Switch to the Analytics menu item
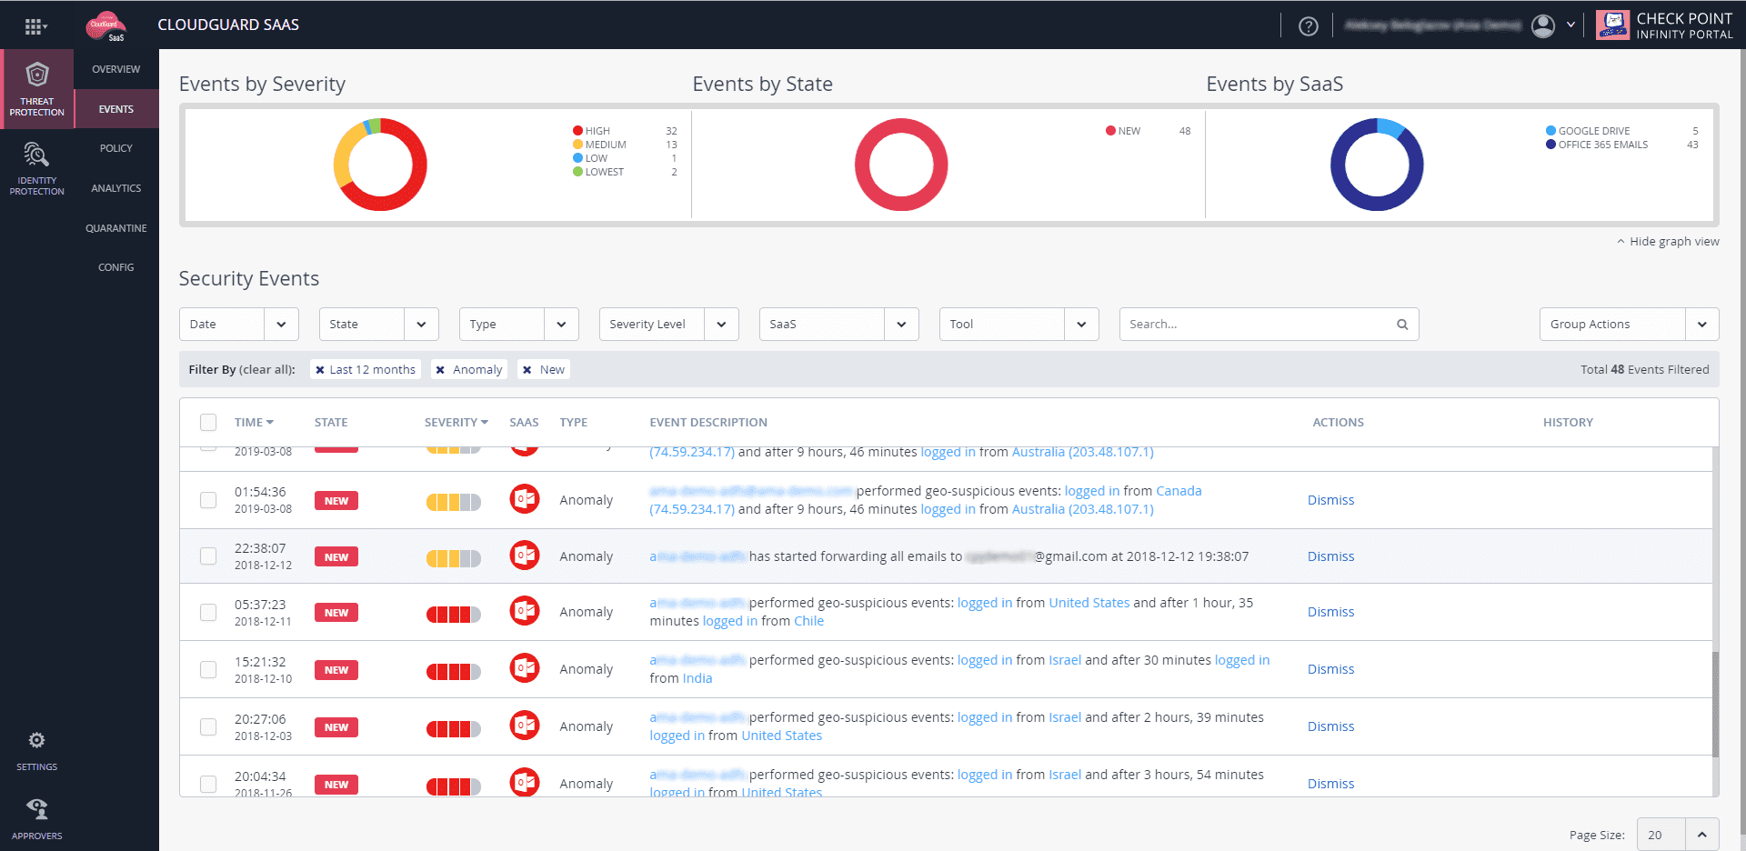Viewport: 1746px width, 851px height. 116,188
